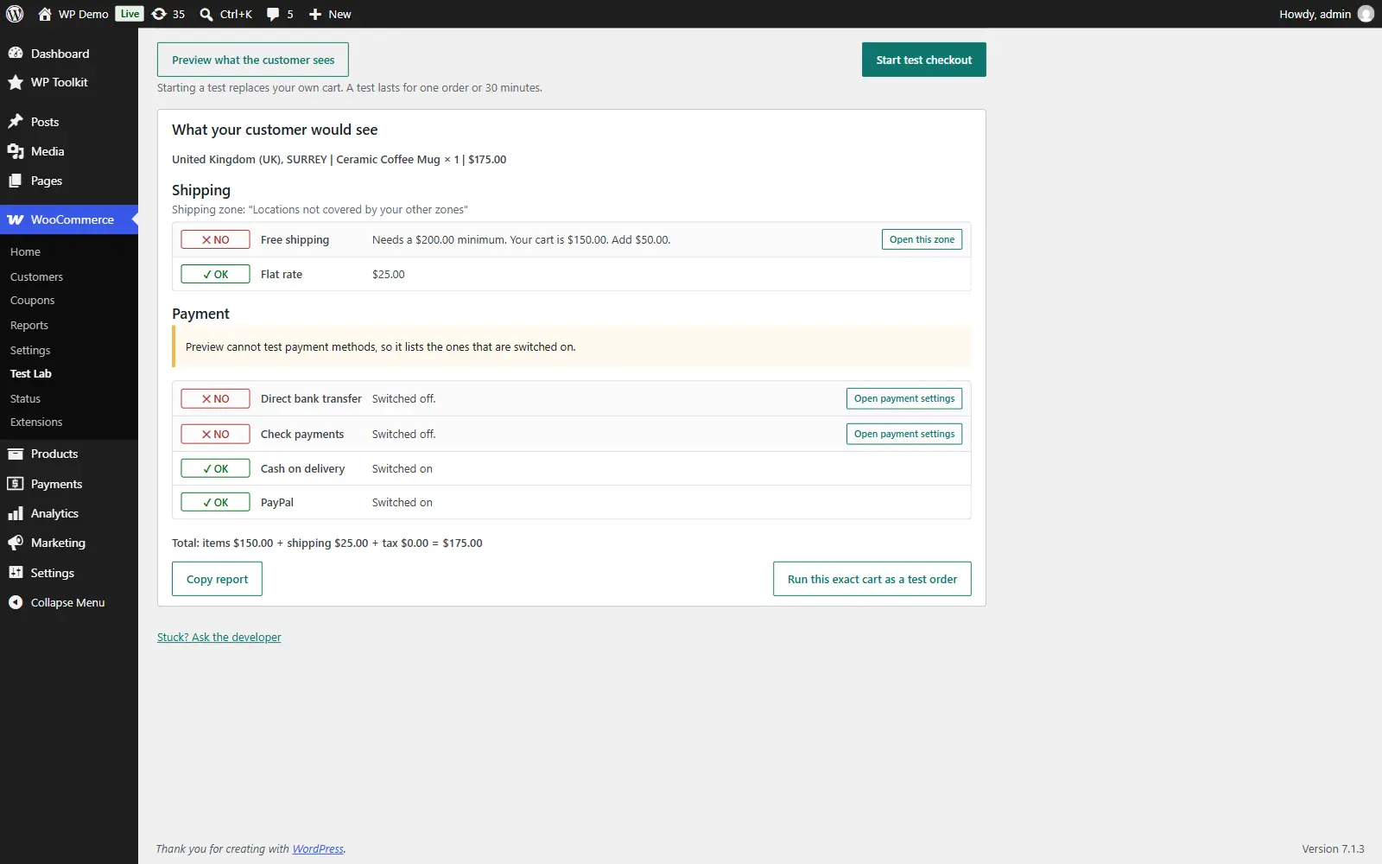This screenshot has width=1382, height=864.
Task: Click the Marketing megaphone icon
Action: point(16,543)
